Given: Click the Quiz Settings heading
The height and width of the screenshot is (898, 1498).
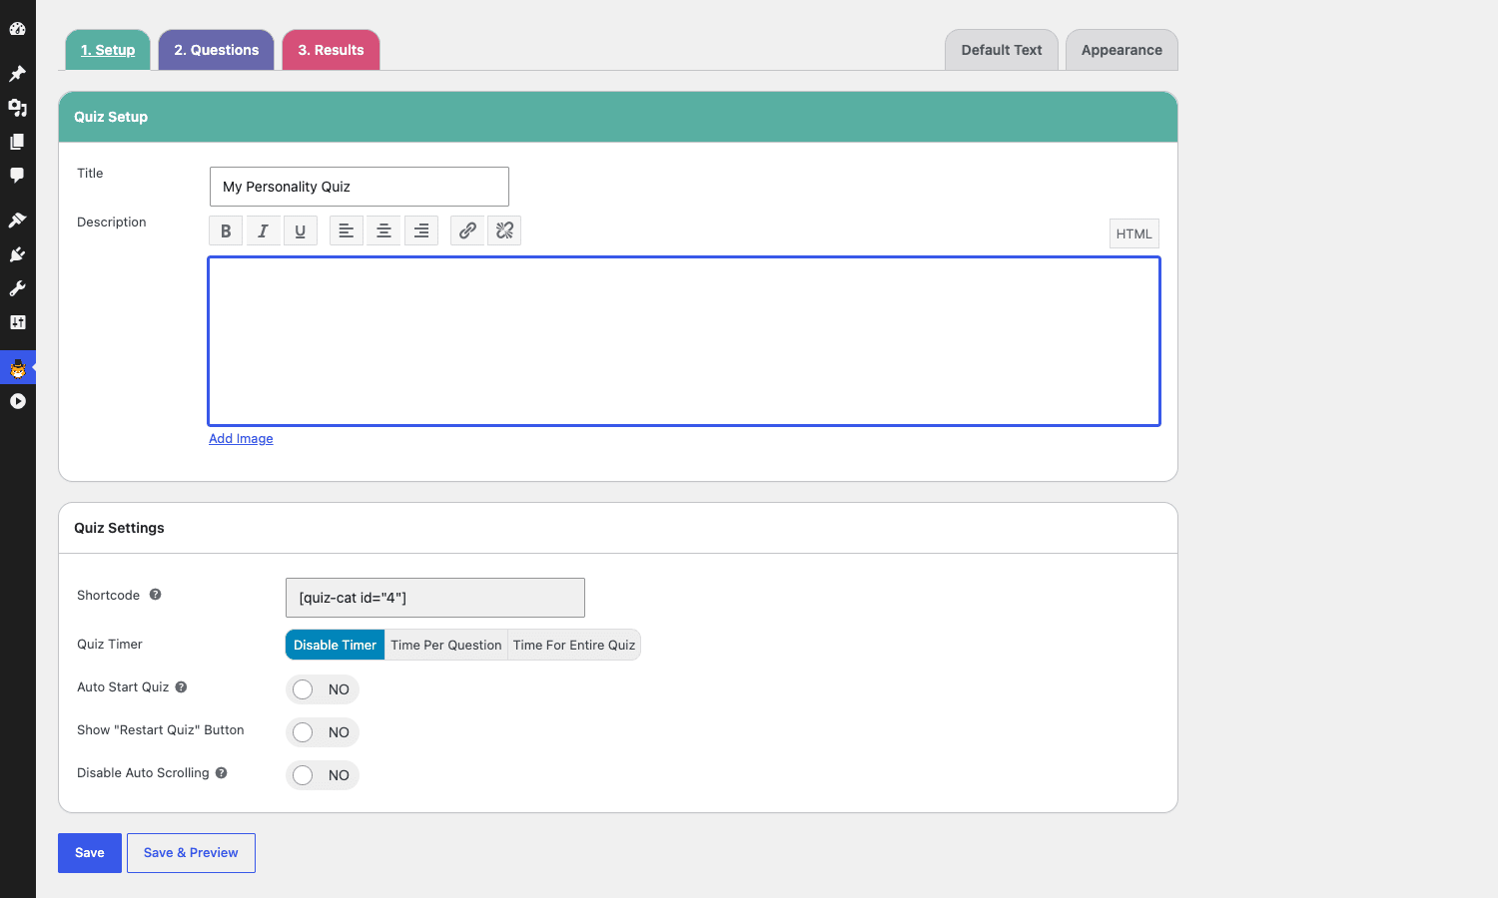Looking at the screenshot, I should point(119,528).
